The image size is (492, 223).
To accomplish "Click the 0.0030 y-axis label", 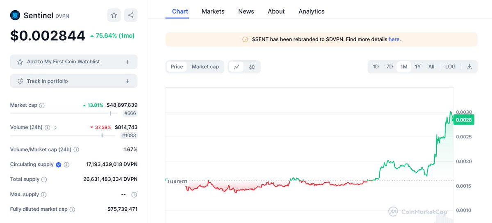I will (464, 112).
